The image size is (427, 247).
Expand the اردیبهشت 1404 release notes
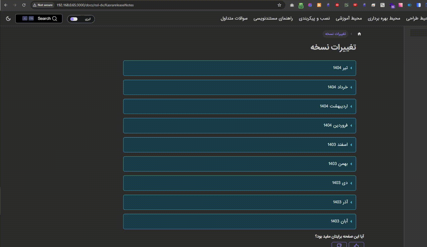(239, 106)
